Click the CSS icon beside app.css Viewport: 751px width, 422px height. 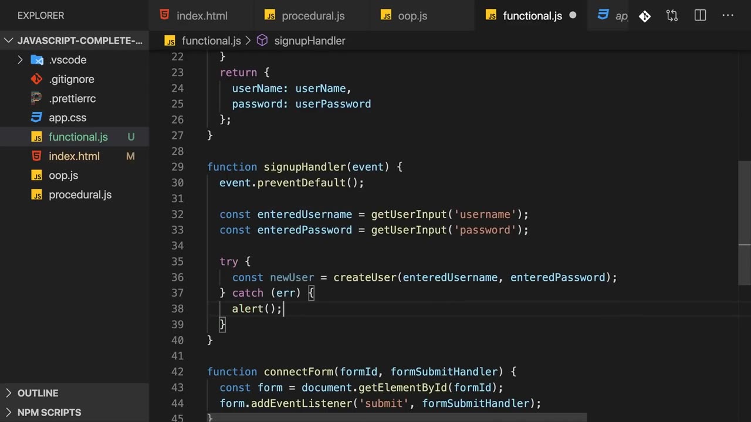[x=37, y=117]
